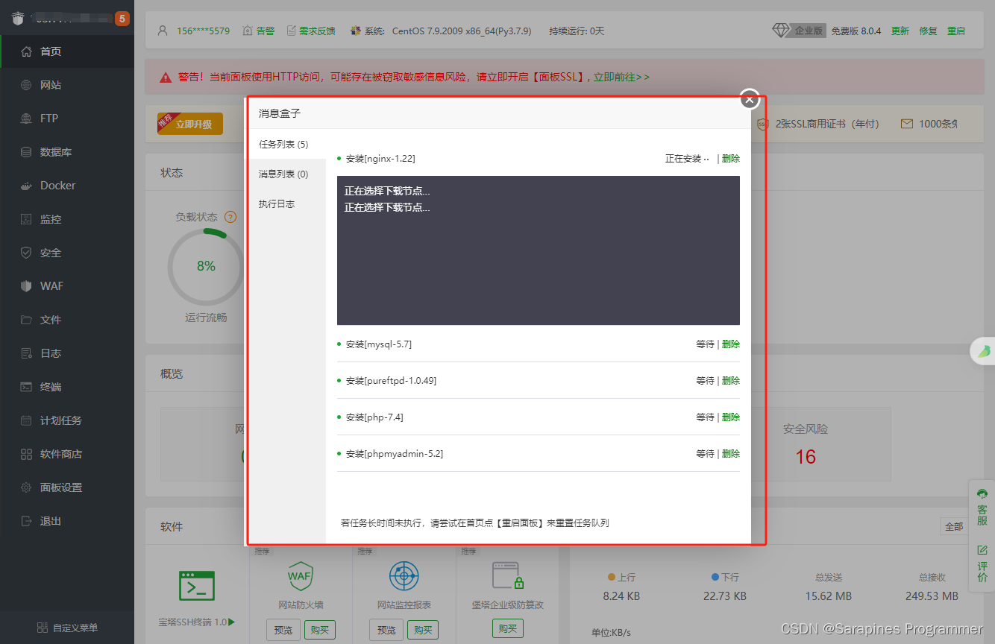The height and width of the screenshot is (644, 995).
Task: Open the 消息列表 tab
Action: (x=283, y=174)
